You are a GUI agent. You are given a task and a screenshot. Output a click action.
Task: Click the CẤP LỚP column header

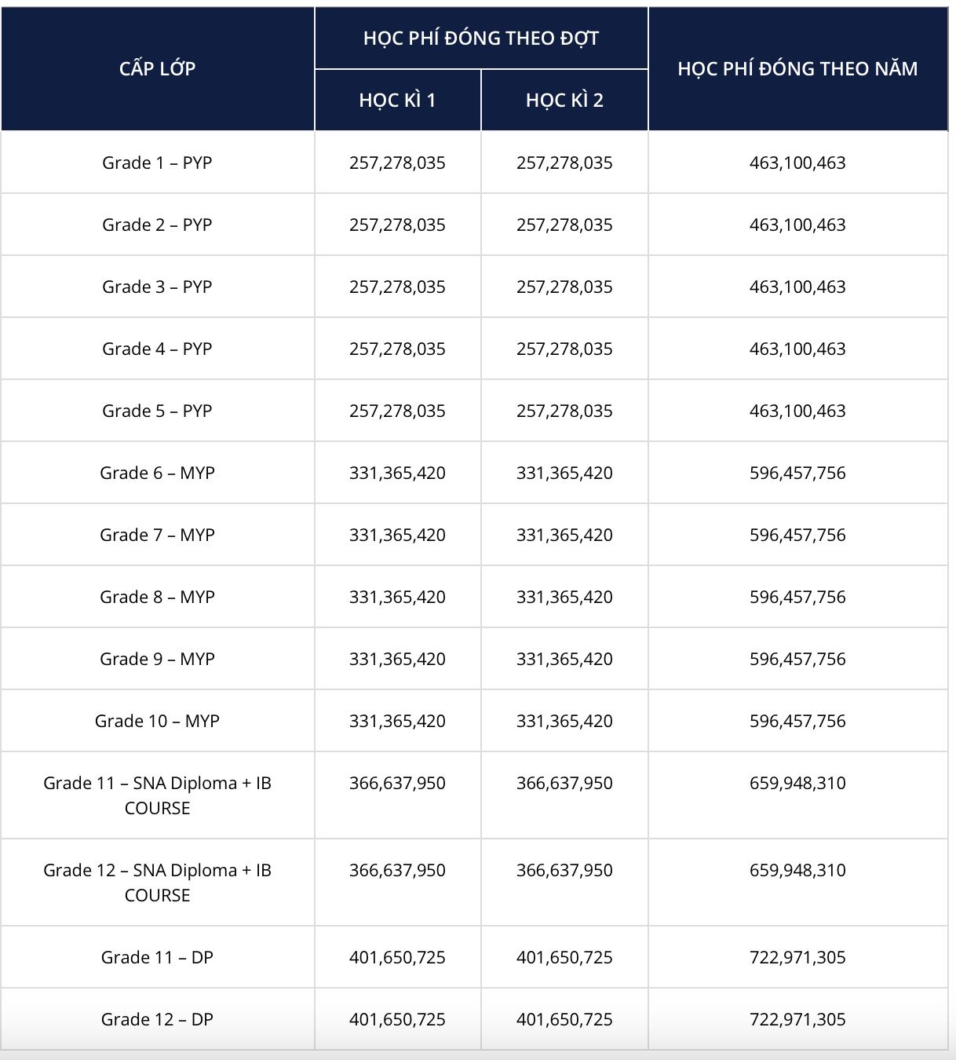pos(157,68)
